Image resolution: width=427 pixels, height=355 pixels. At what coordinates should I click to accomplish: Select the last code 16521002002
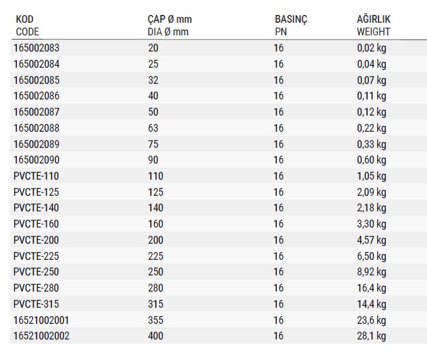click(x=41, y=336)
